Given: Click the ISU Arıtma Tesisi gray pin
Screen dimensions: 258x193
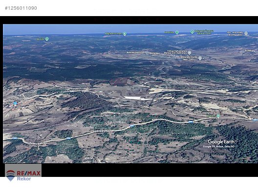Looking at the screenshot, I should pos(246,33).
